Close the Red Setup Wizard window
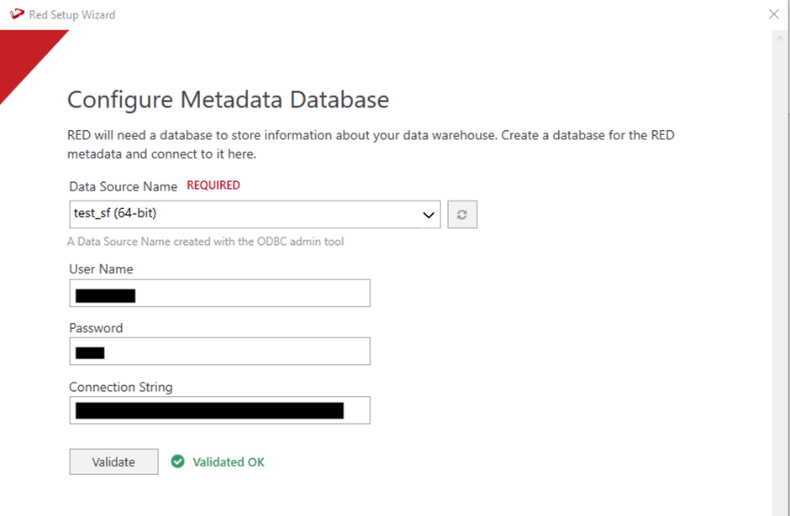This screenshot has height=516, width=790. click(x=774, y=14)
